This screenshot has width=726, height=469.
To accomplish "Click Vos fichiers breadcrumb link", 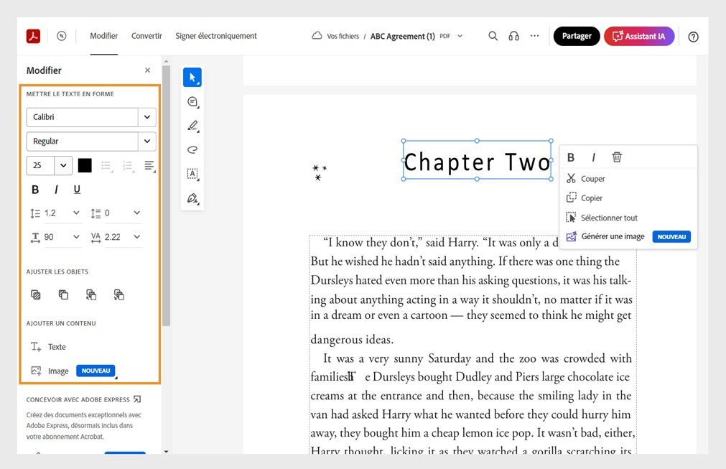I will [343, 36].
